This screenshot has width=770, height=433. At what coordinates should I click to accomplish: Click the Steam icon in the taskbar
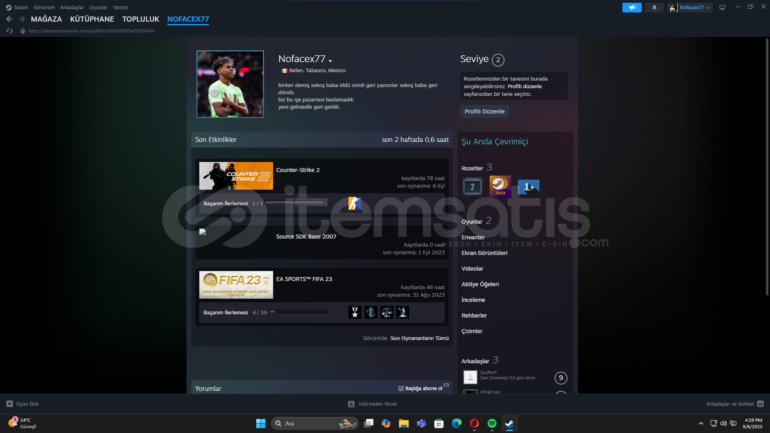509,423
